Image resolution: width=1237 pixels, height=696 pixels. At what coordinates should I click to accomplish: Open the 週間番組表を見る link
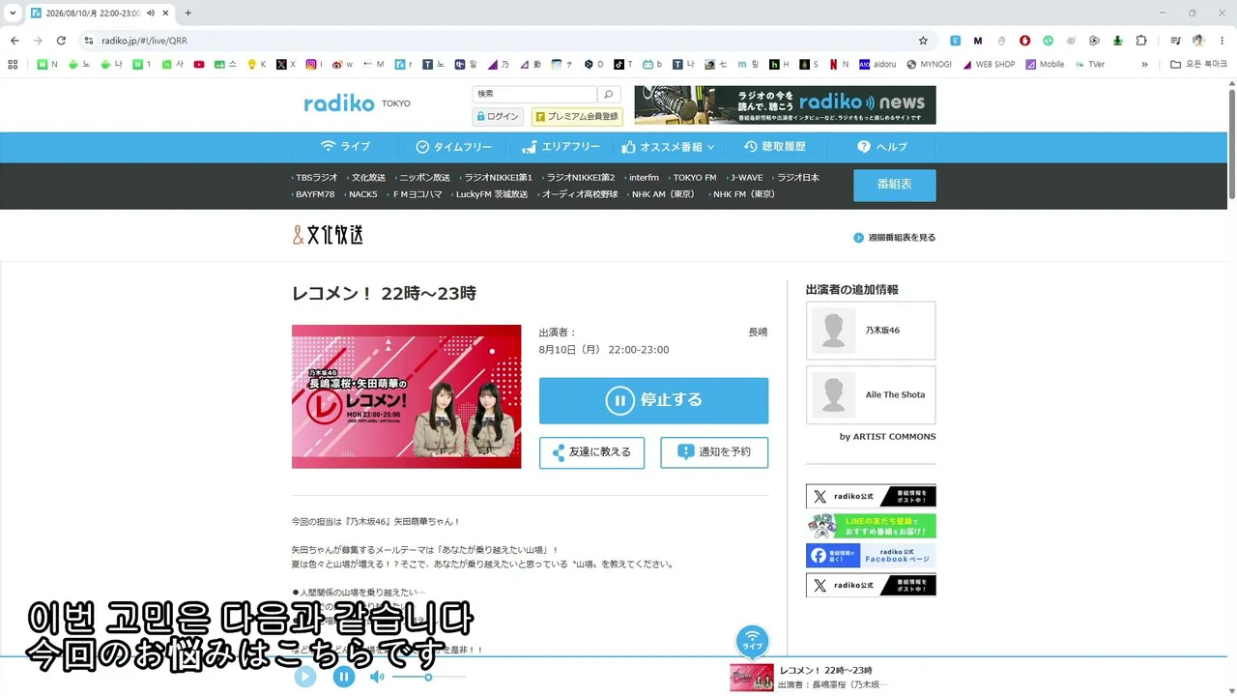tap(895, 238)
